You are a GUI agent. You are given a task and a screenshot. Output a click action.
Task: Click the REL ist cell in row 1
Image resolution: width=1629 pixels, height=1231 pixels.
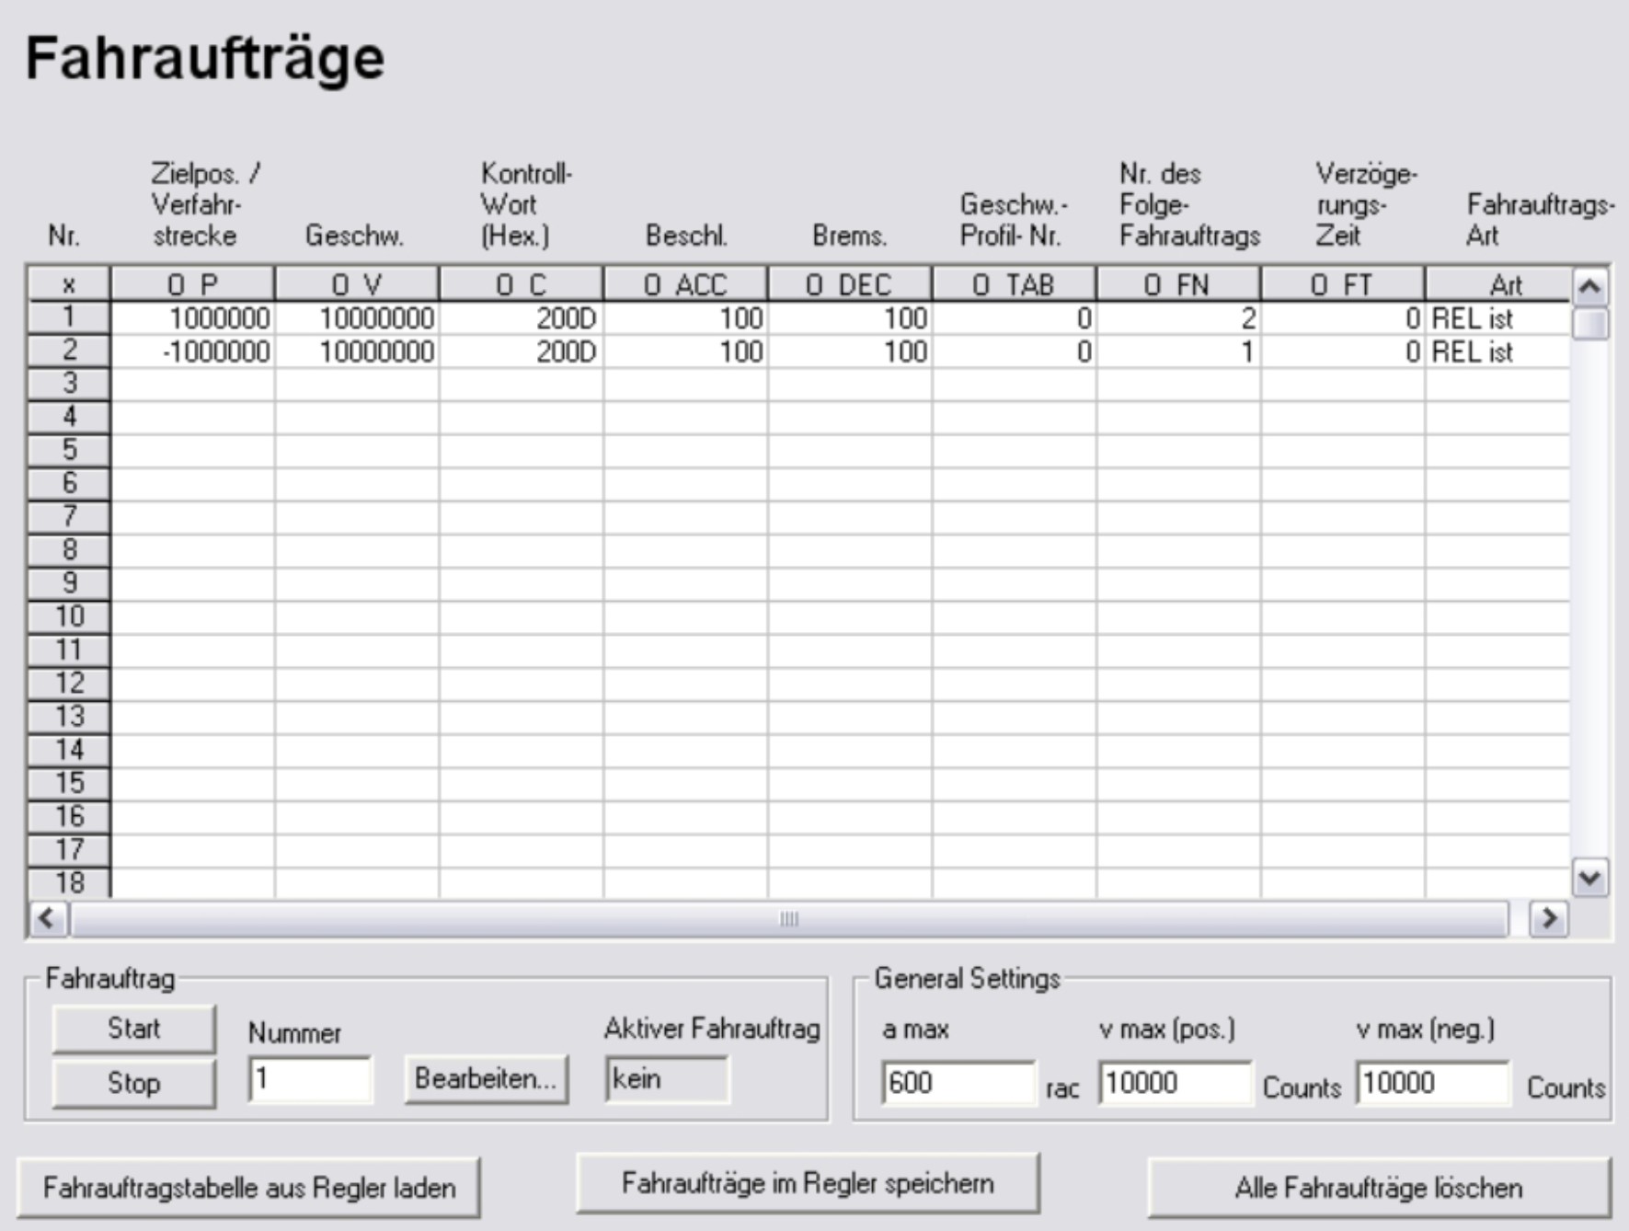[x=1496, y=318]
